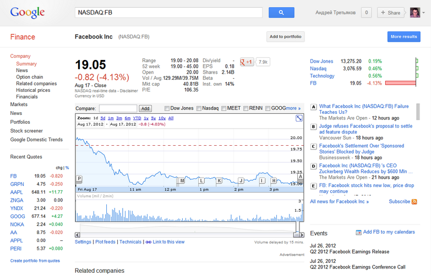Open Google Domestic Trends

click(x=36, y=140)
